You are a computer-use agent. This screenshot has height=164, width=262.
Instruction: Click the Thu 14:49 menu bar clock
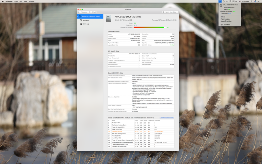(245, 1)
